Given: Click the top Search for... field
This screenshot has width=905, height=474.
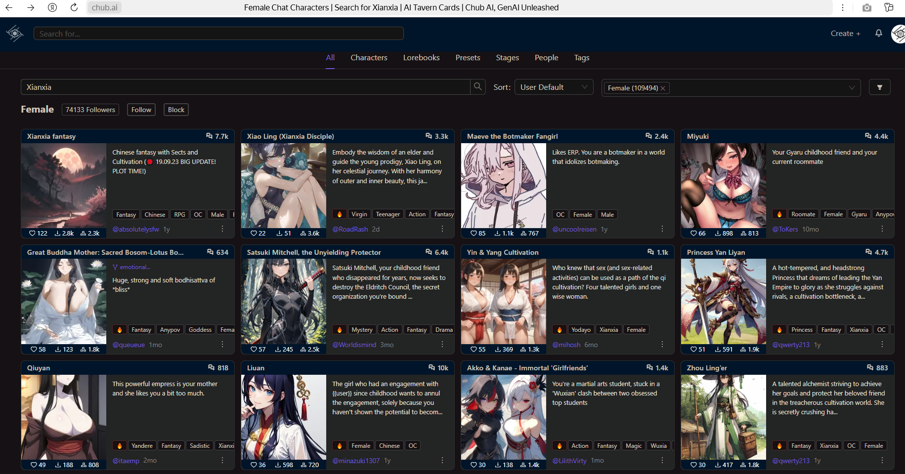Looking at the screenshot, I should [218, 34].
